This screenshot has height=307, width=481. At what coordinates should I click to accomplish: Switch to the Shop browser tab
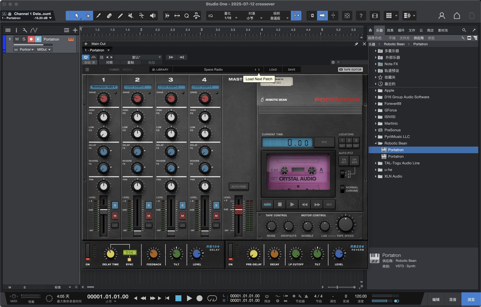430,30
